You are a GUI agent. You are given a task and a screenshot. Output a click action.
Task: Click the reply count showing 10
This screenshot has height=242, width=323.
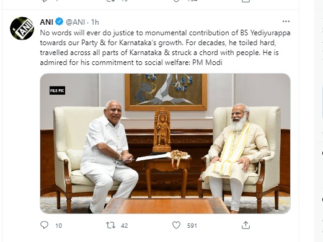click(x=59, y=226)
